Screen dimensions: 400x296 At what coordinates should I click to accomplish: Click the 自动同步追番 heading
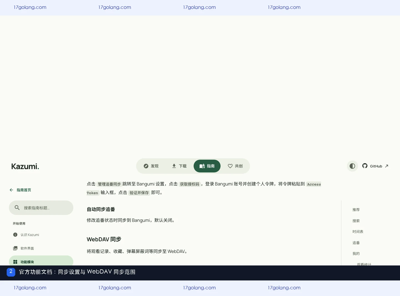point(101,209)
